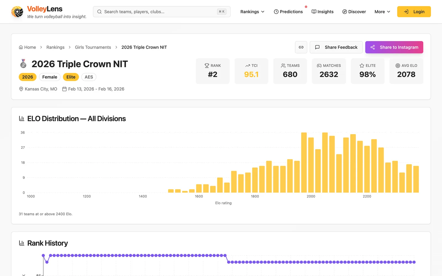The image size is (442, 276).
Task: Click the location pin icon near Kansas City
Action: [21, 89]
